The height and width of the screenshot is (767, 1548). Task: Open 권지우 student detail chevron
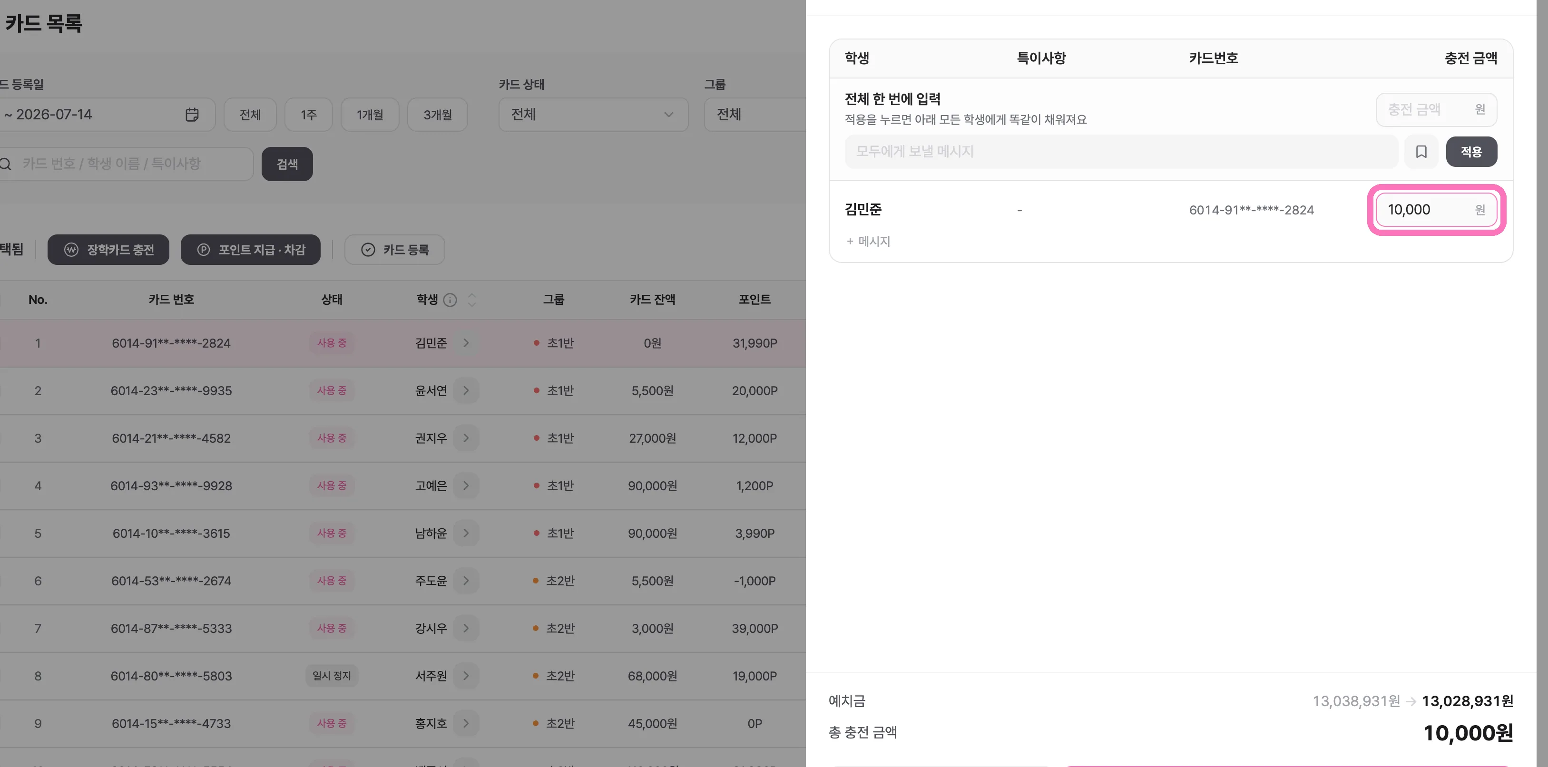(466, 438)
